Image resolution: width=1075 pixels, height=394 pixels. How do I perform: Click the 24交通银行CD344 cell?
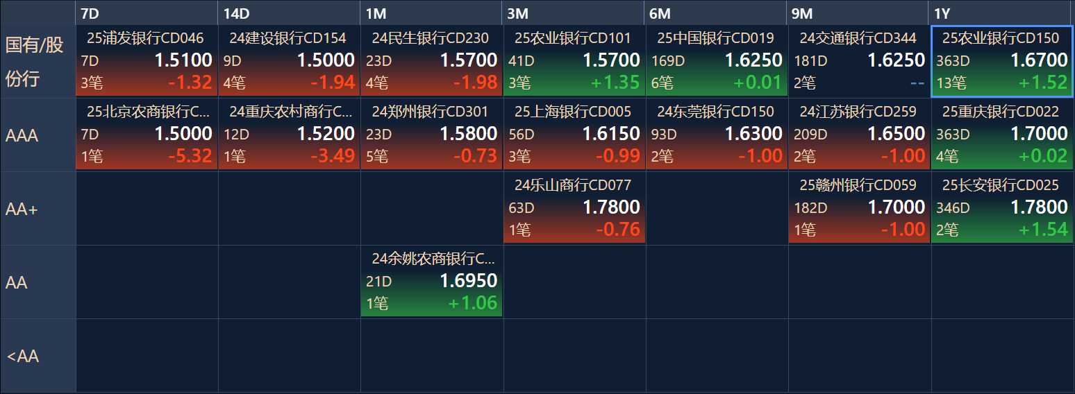(x=859, y=61)
